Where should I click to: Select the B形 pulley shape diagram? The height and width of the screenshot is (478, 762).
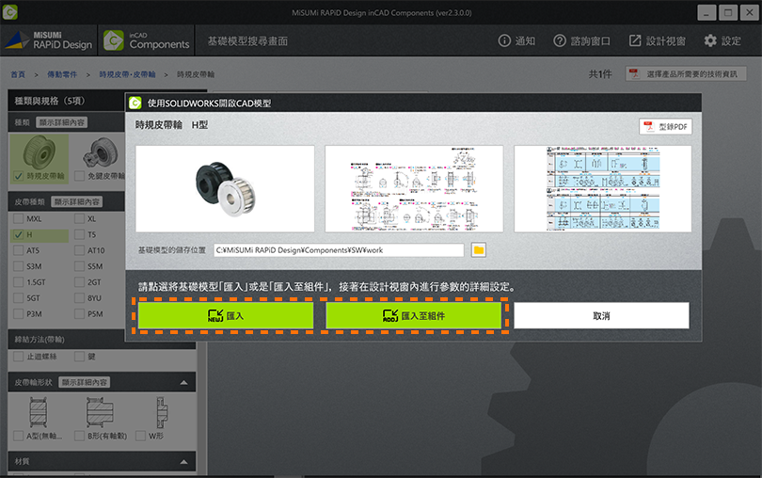[100, 412]
